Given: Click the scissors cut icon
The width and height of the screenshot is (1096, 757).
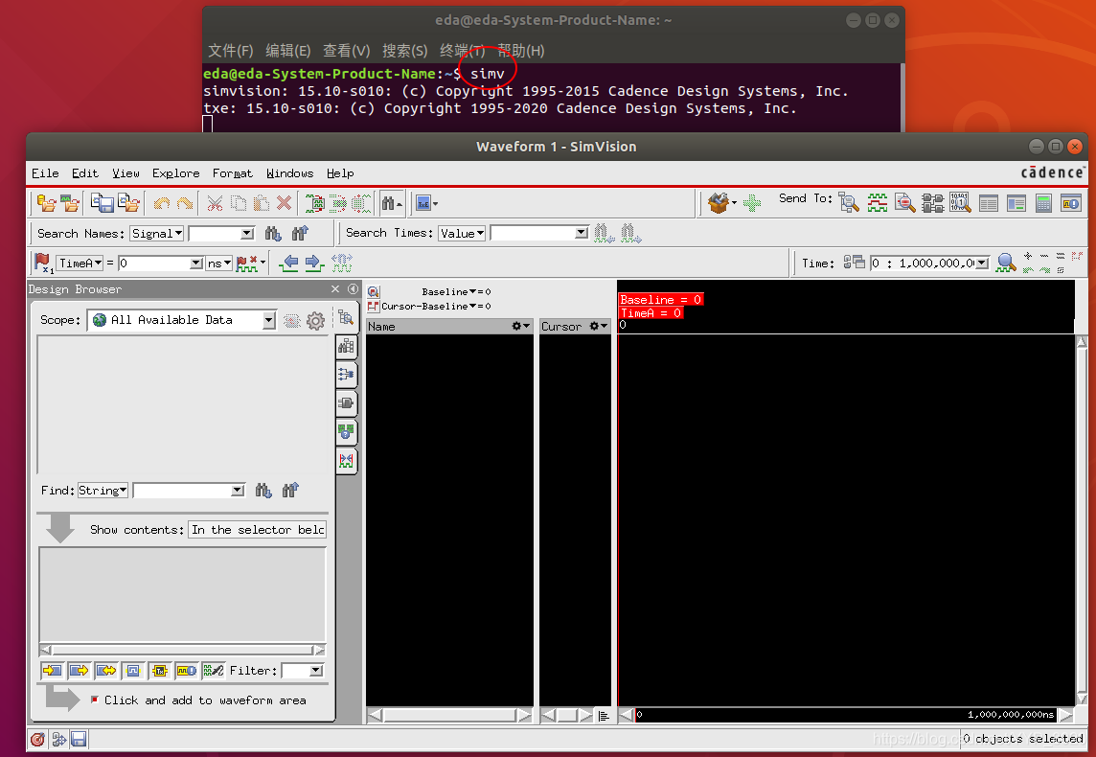Looking at the screenshot, I should click(x=216, y=203).
